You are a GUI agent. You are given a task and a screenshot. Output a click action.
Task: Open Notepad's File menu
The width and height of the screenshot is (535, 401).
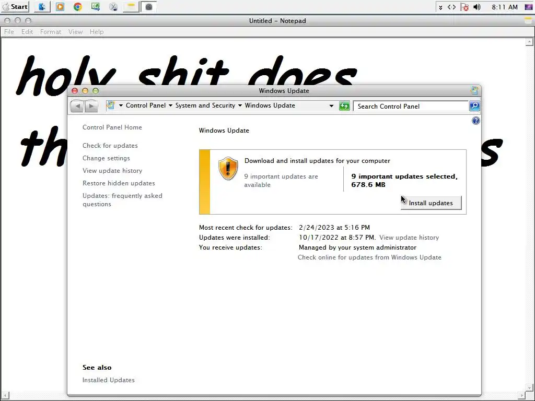click(x=9, y=32)
